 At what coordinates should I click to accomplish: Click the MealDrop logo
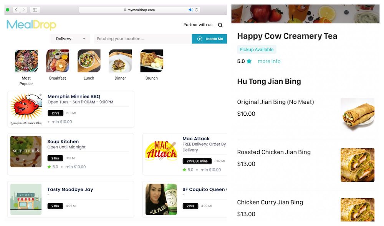click(31, 25)
